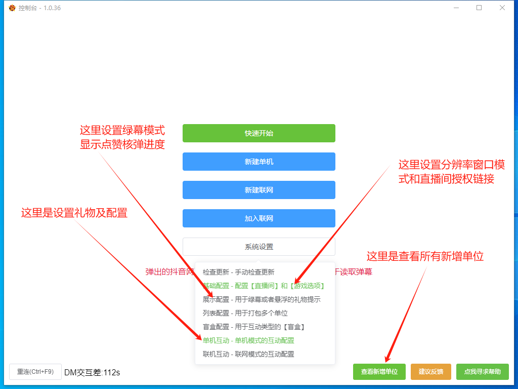This screenshot has width=518, height=389.
Task: Click 点我寻求帮助 for help
Action: coord(482,371)
